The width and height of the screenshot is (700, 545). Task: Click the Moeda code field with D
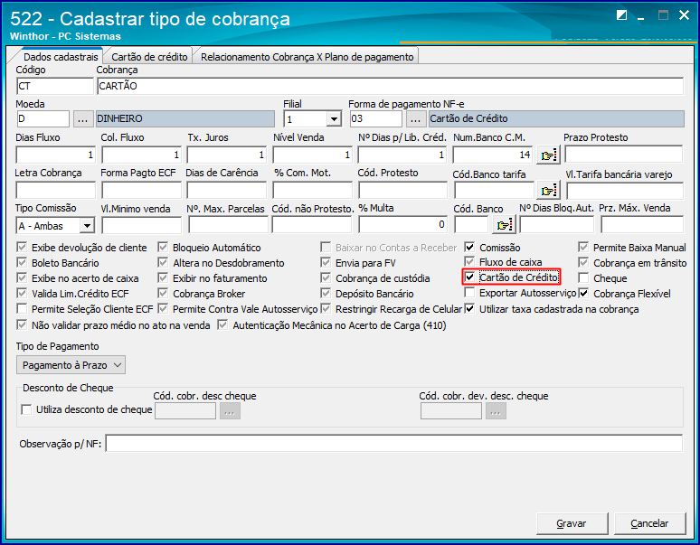click(x=43, y=119)
